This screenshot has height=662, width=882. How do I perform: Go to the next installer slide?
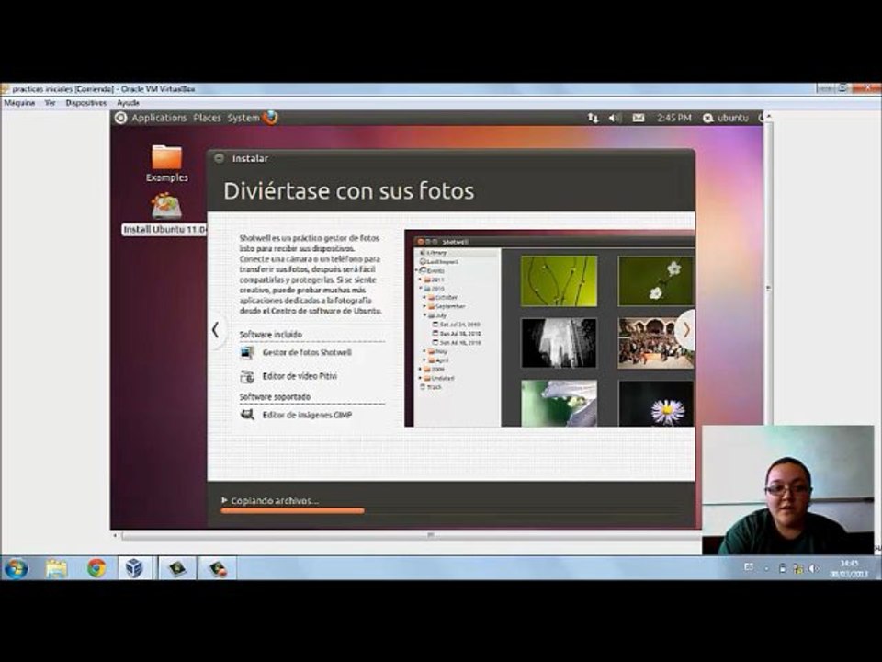pos(686,330)
